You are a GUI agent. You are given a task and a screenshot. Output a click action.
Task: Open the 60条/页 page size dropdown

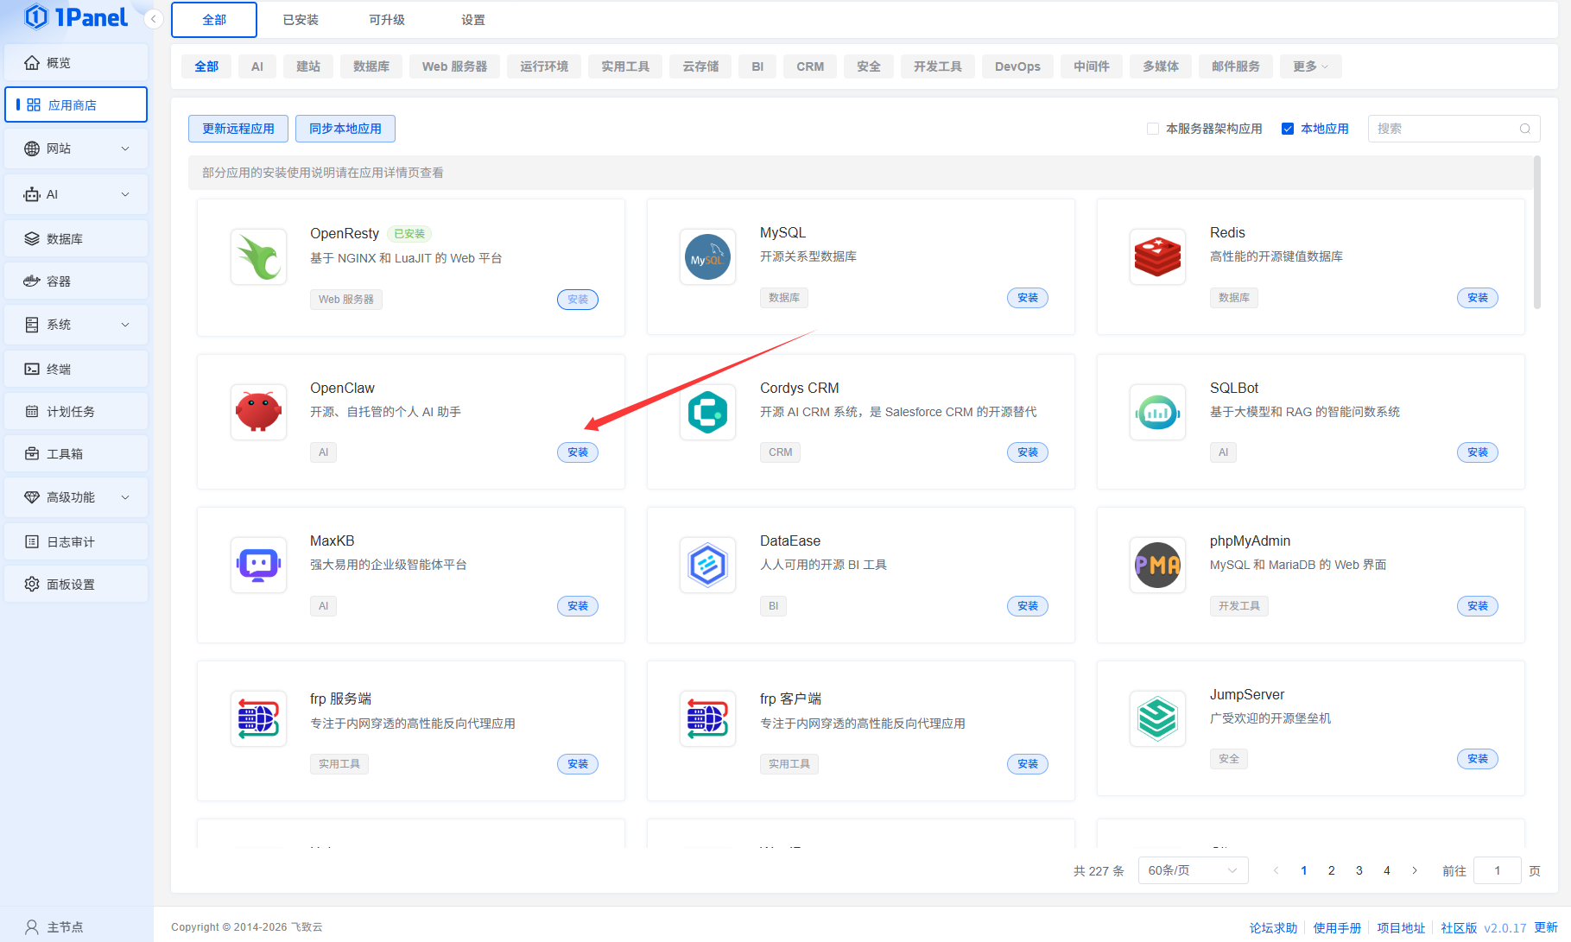pyautogui.click(x=1193, y=870)
